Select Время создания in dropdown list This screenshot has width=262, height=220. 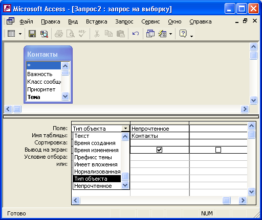point(97,143)
